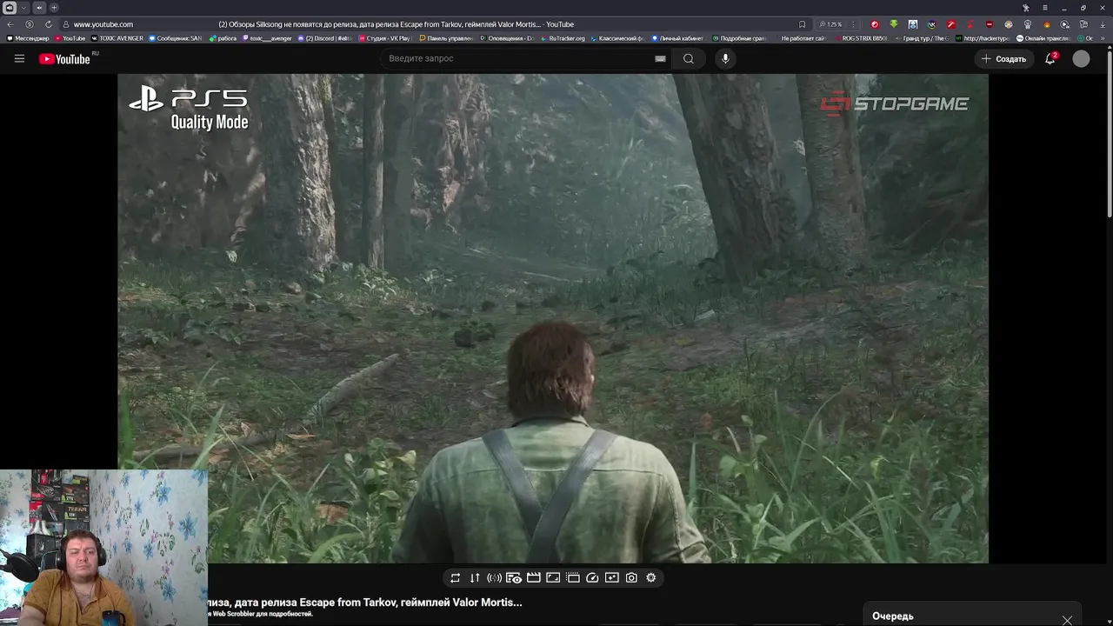Click the 125% zoom indicator
This screenshot has height=626, width=1113.
[x=831, y=24]
